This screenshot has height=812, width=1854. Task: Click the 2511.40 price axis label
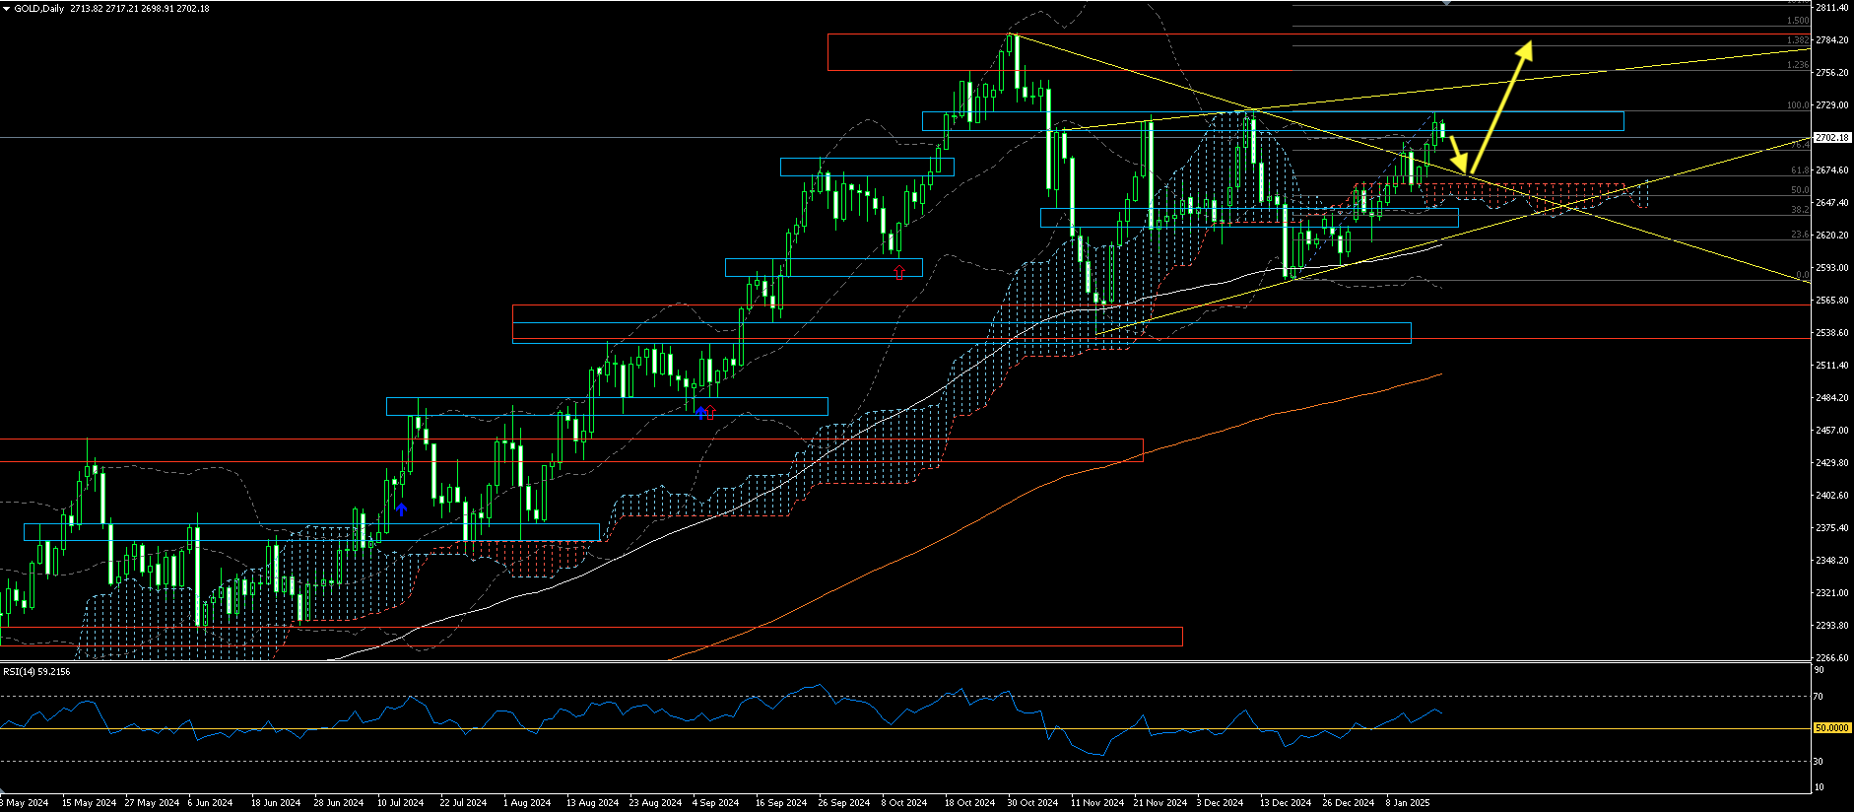1831,366
